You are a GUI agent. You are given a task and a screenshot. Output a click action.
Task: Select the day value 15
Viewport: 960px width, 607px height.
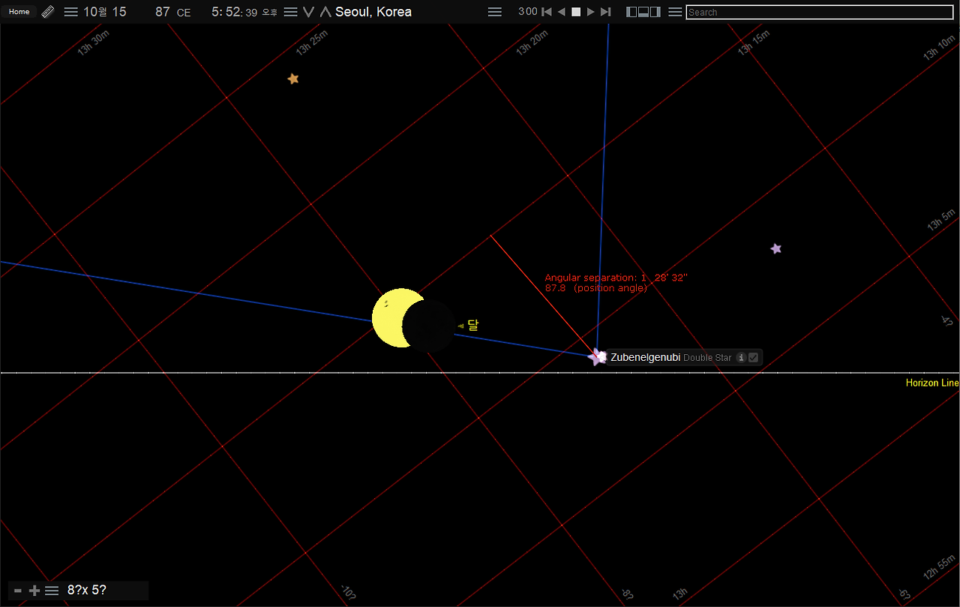point(119,12)
